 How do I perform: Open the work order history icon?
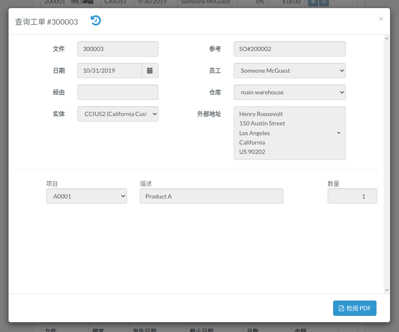click(96, 21)
